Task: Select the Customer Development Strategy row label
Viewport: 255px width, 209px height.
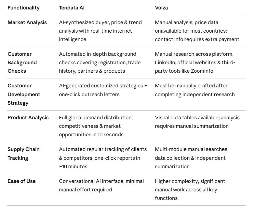Action: [24, 95]
